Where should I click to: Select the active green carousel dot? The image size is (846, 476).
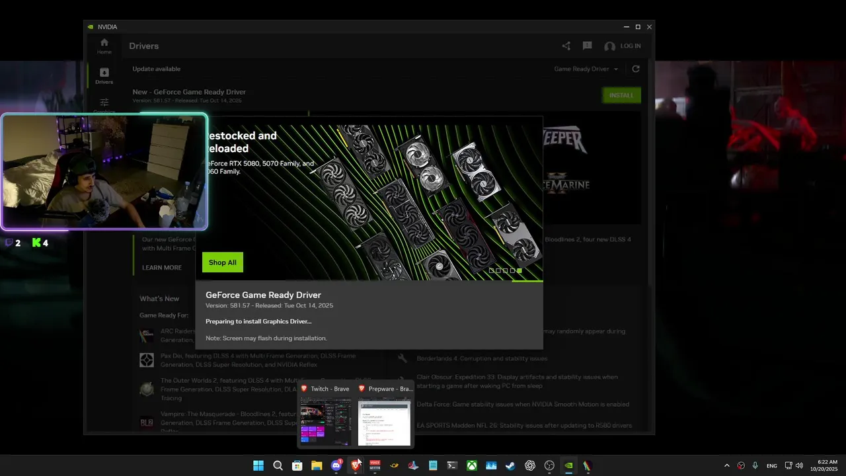[519, 270]
